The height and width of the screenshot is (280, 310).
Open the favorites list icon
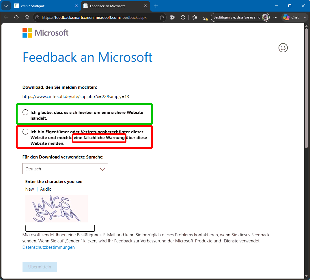[x=195, y=17]
